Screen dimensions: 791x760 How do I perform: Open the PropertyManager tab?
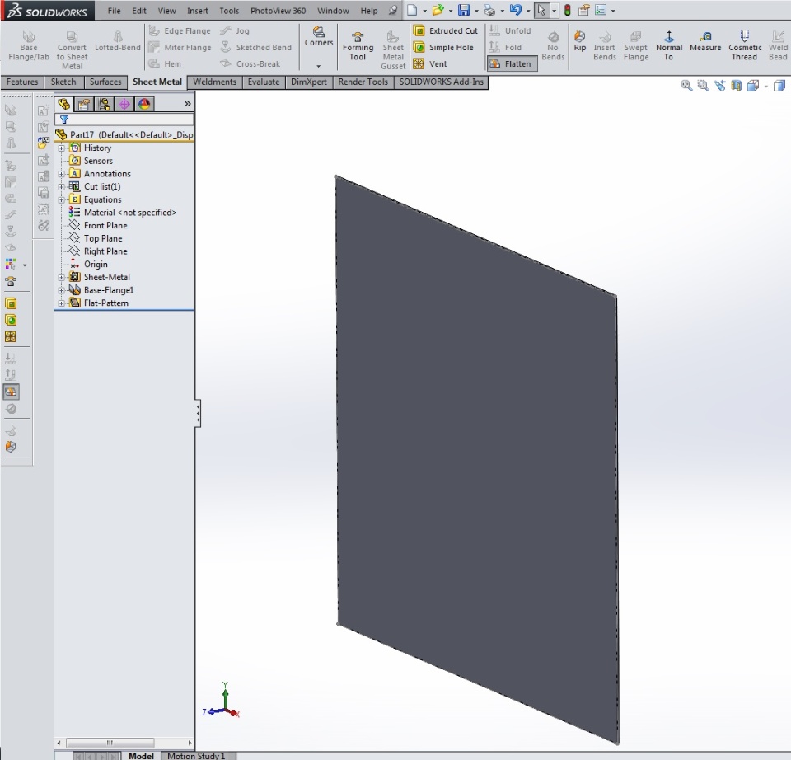click(84, 105)
